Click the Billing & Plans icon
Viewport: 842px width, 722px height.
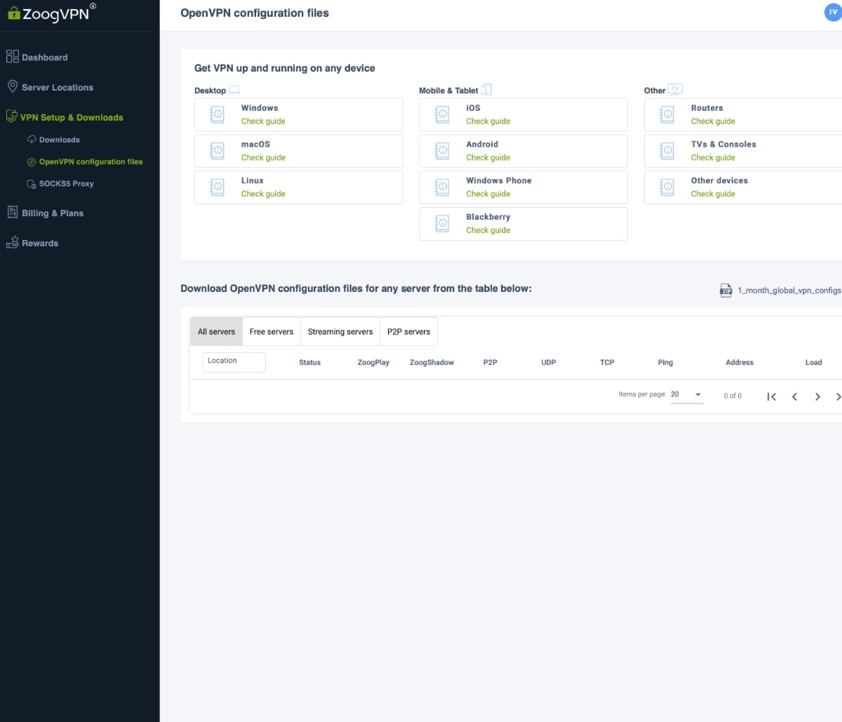click(x=13, y=212)
